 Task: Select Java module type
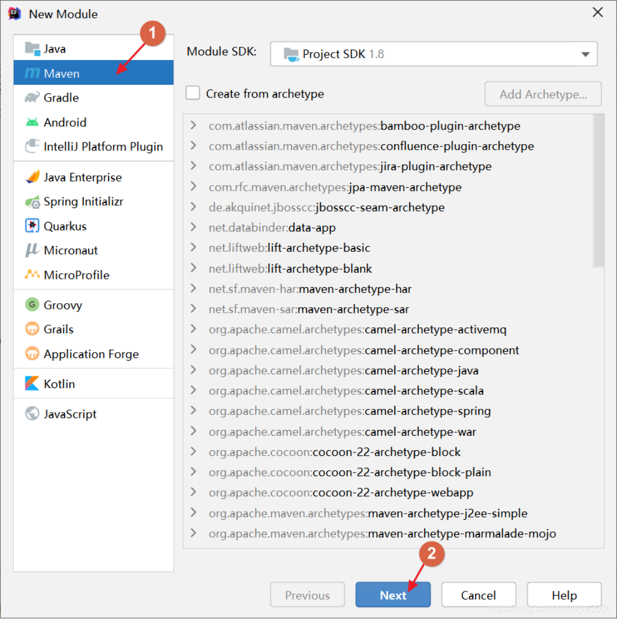coord(93,49)
